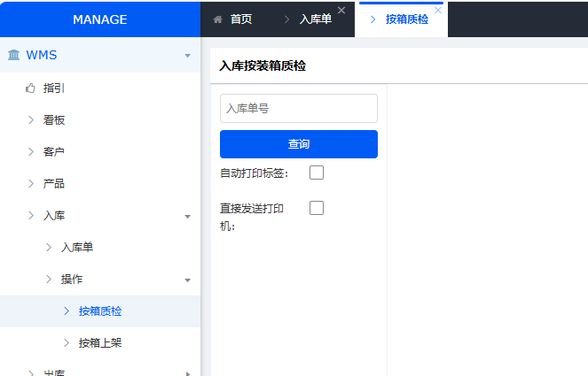
Task: Expand the 出库 menu arrow
Action: point(187,373)
